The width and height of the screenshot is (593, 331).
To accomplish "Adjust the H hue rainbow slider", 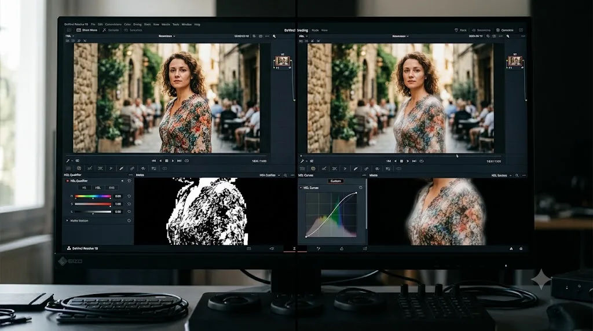I will point(93,197).
